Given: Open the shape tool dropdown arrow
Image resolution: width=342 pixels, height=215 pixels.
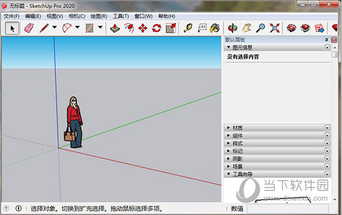Looking at the screenshot, I should [100, 27].
